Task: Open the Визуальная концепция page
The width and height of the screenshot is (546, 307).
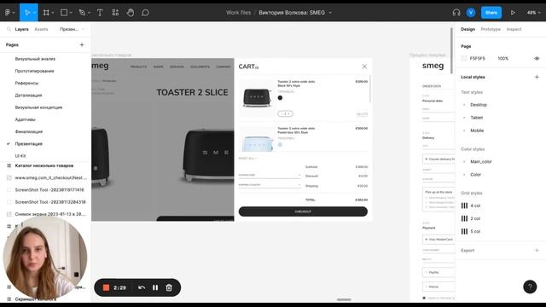Action: tap(38, 107)
